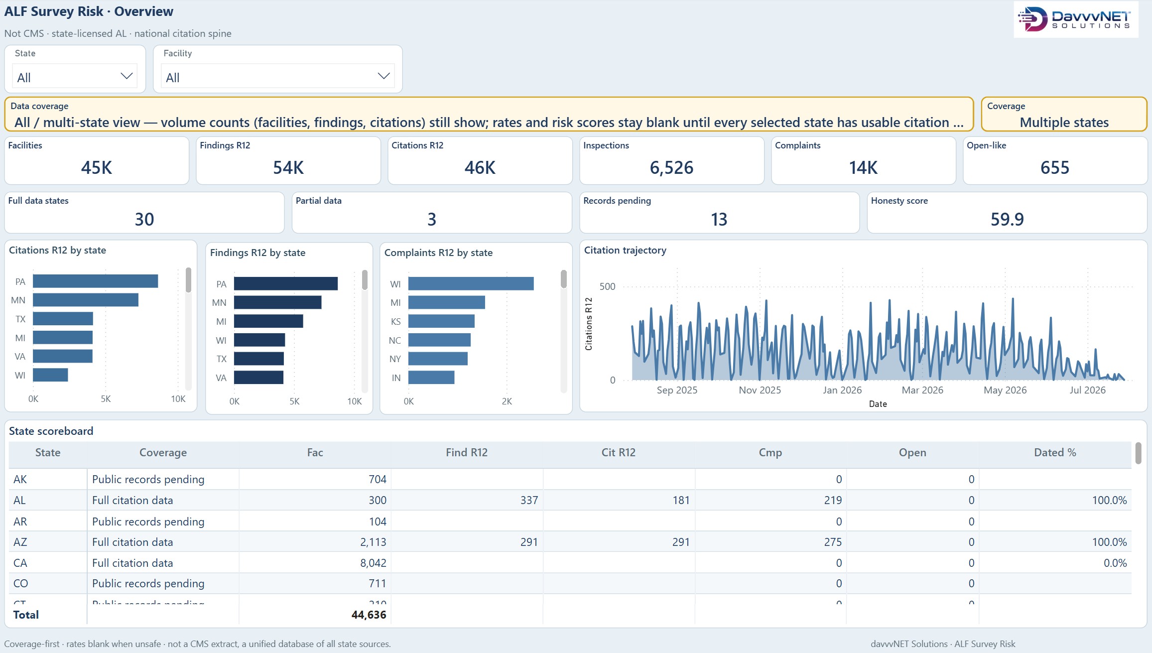This screenshot has height=653, width=1152.
Task: Select the PA bar in Findings R12 chart
Action: [286, 284]
